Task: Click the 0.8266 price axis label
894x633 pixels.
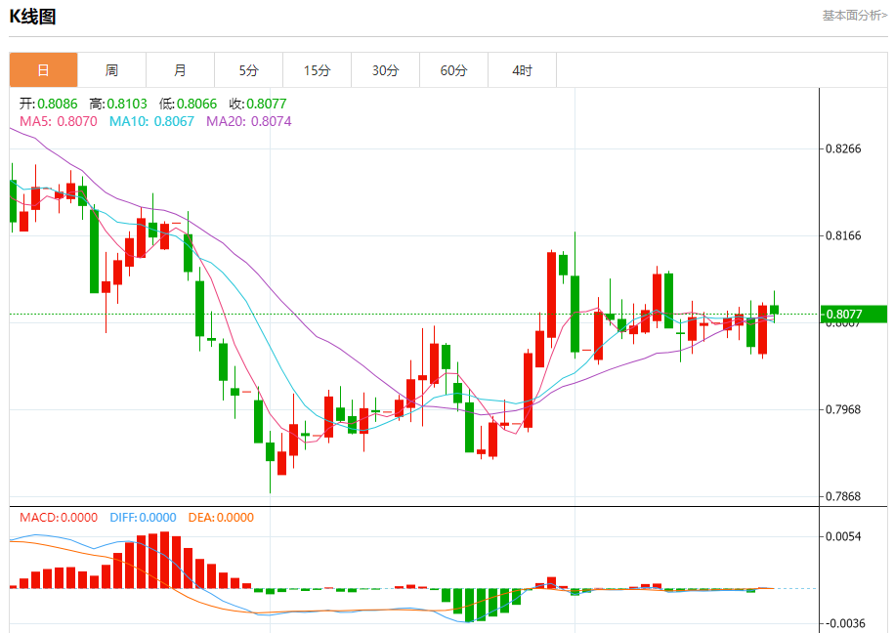Action: tap(843, 148)
